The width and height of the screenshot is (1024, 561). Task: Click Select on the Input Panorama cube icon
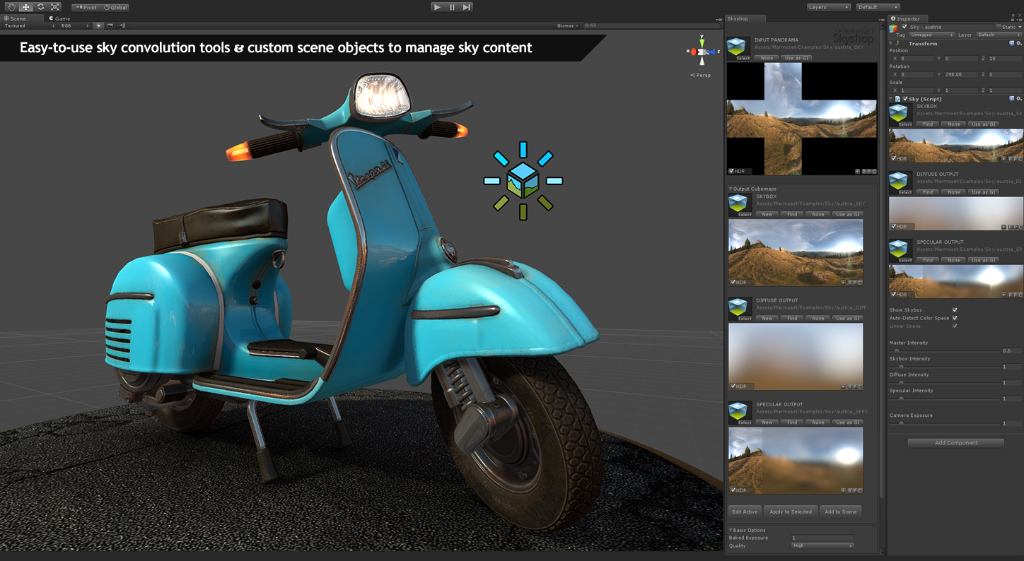[x=739, y=49]
